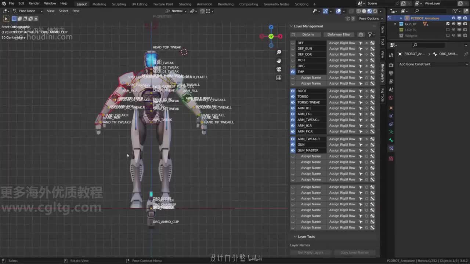The width and height of the screenshot is (470, 264).
Task: Open the Bone Constraint properties tab icon
Action: (391, 148)
